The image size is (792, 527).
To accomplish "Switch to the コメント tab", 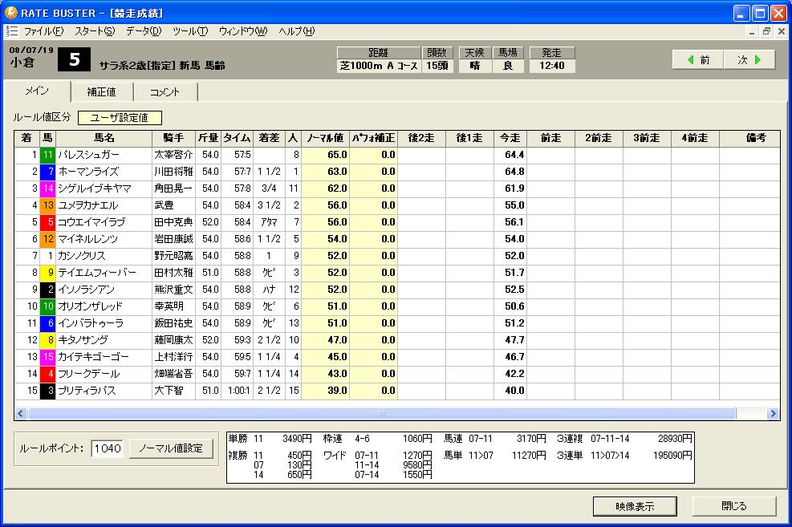I will coord(164,91).
